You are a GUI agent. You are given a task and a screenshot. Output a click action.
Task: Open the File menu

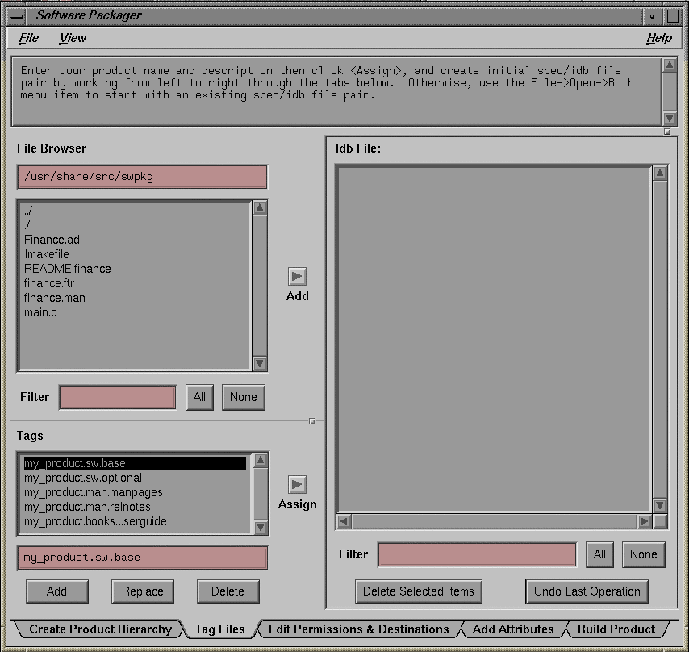click(28, 38)
